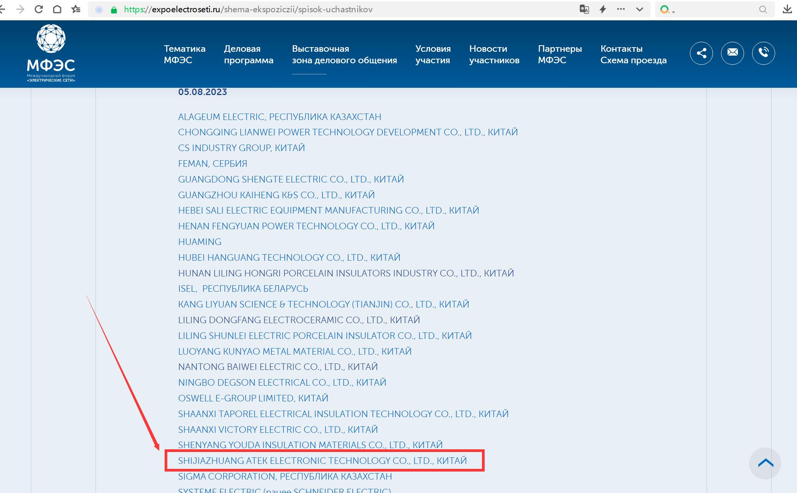Open CHONGQING LIANWEI POWER TECHNOLOGY link

tap(348, 132)
